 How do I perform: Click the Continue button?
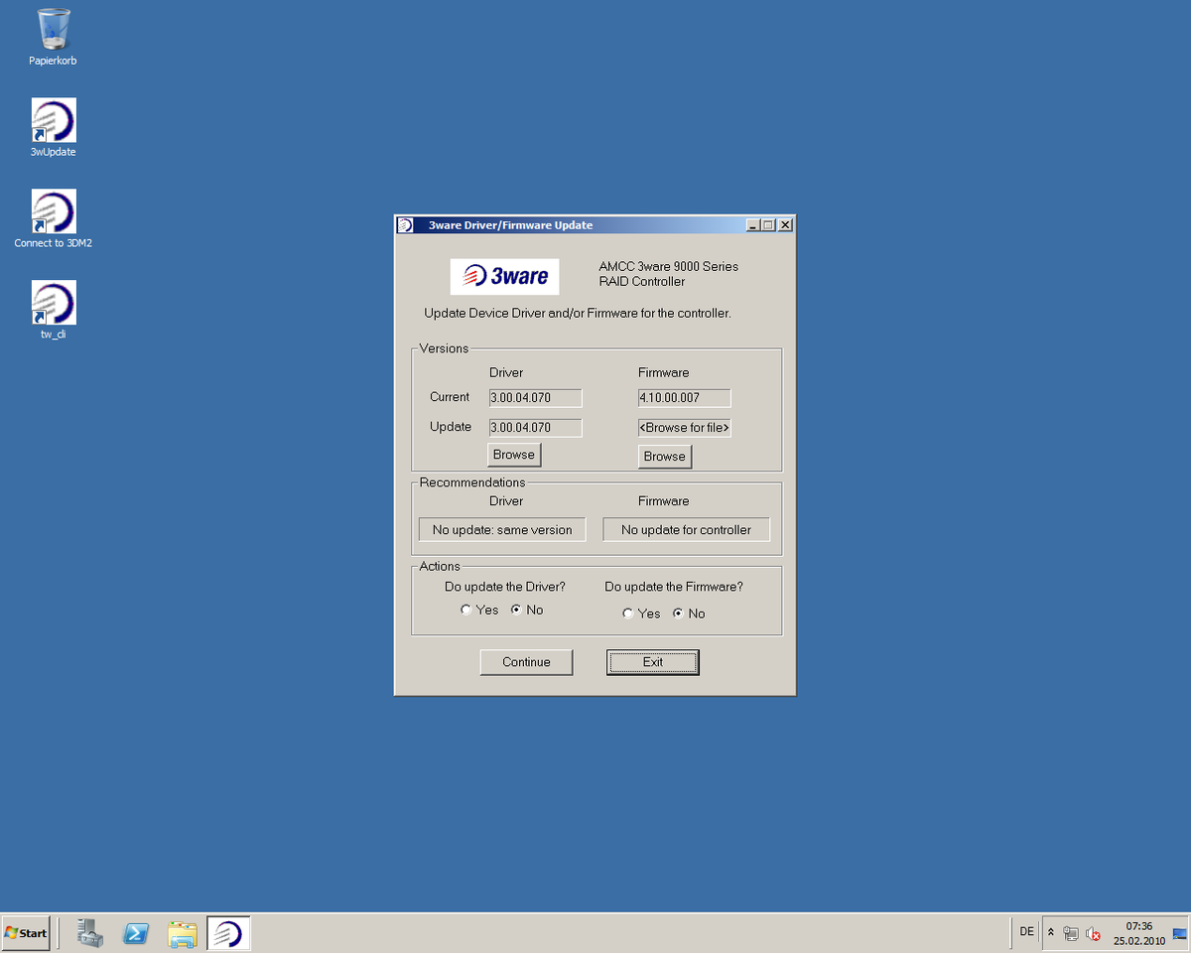point(526,662)
